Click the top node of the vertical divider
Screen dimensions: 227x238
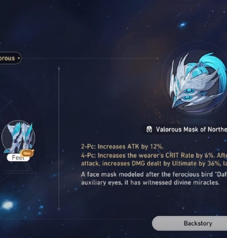59,69
